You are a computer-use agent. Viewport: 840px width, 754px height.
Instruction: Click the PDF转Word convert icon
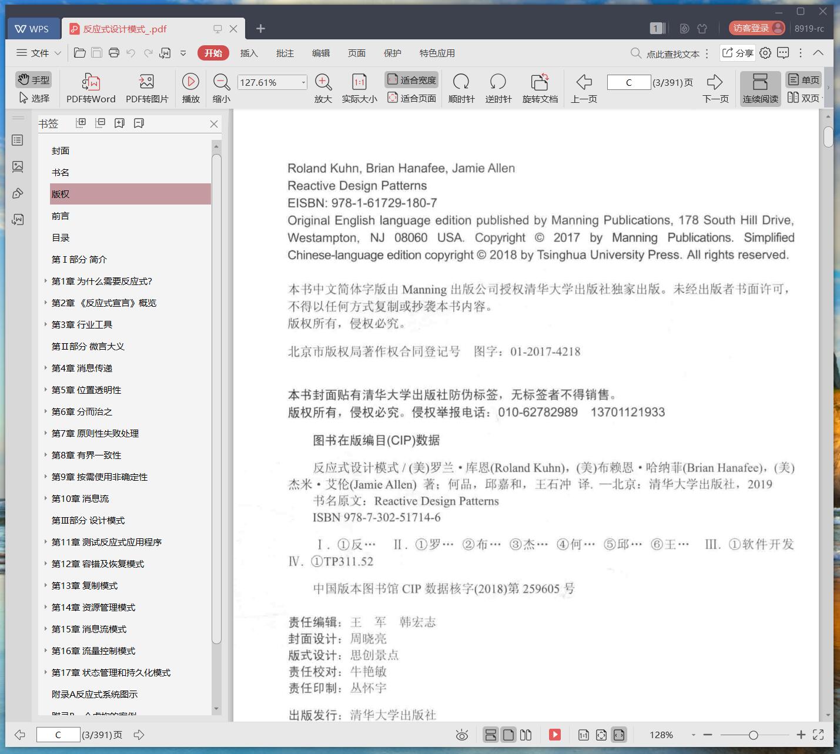(x=91, y=82)
